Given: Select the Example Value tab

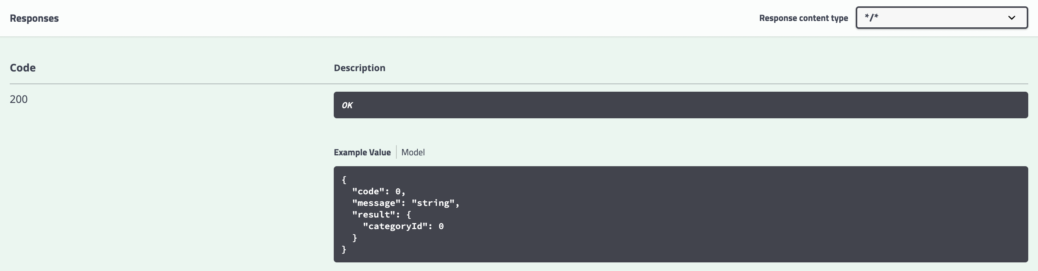Looking at the screenshot, I should tap(362, 152).
